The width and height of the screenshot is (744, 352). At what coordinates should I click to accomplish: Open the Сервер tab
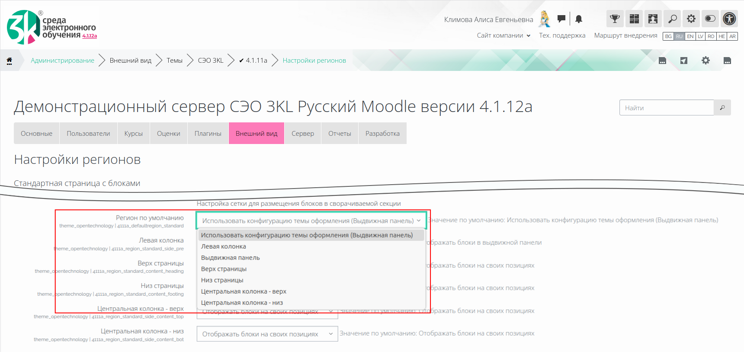pos(302,134)
